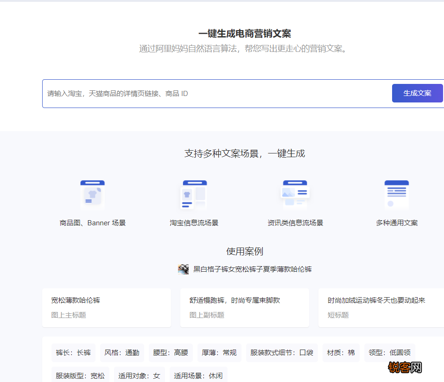Open the 黑白格子裤女宽松裤子夏季薄款哈伦裤 product title
The image size is (444, 382).
253,269
